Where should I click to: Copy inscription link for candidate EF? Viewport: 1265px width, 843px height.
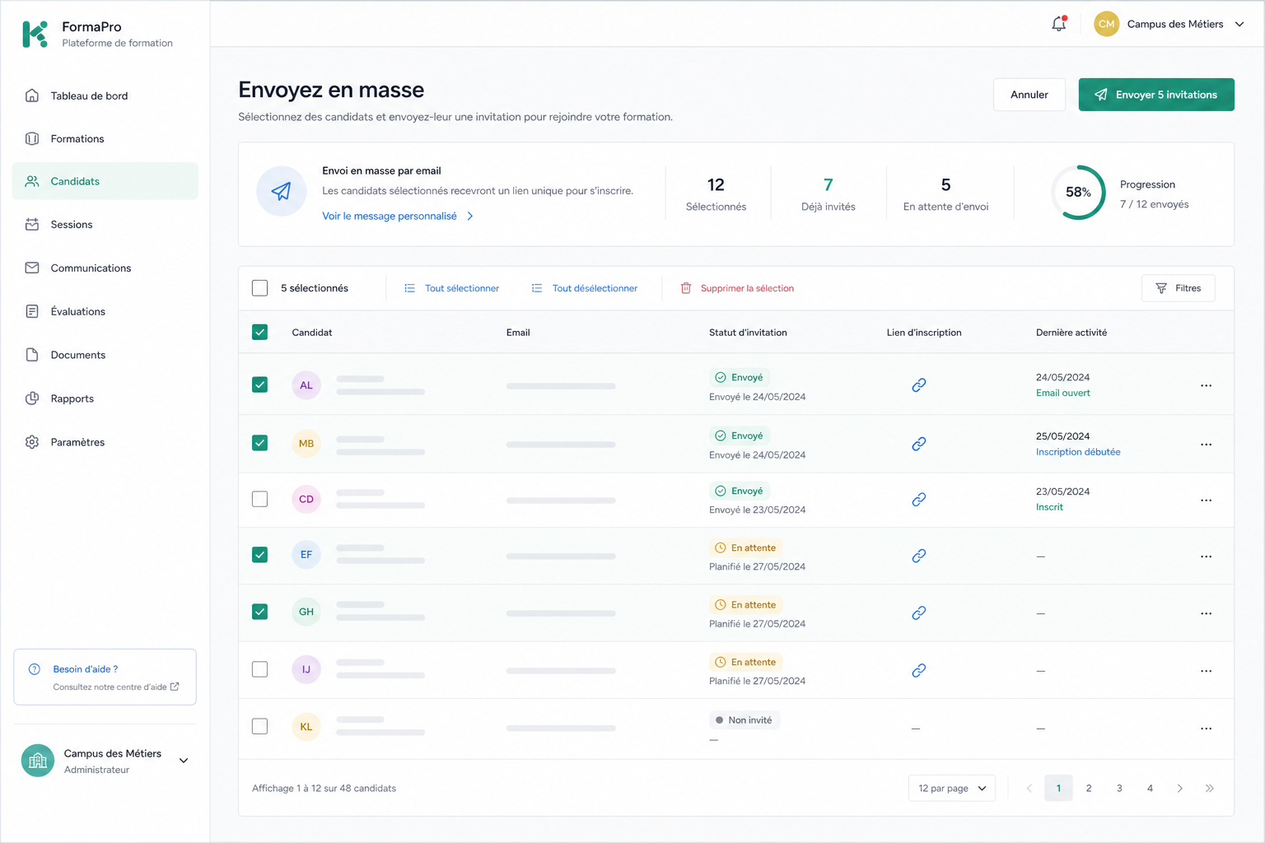coord(919,557)
